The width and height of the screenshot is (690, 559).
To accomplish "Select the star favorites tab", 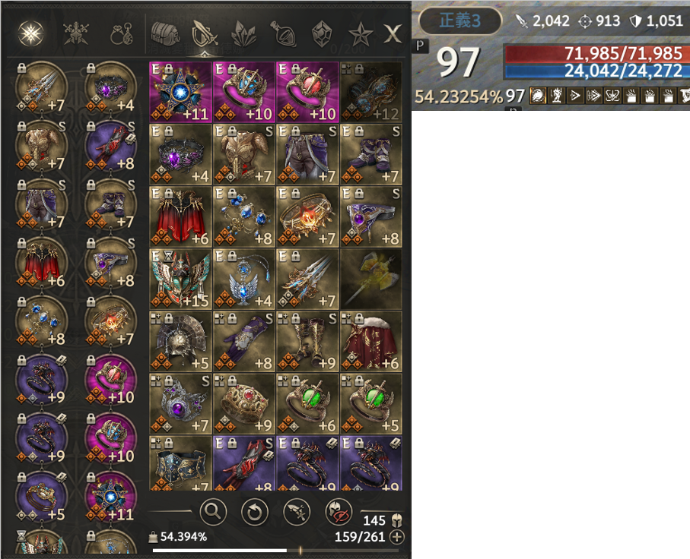I will pyautogui.click(x=361, y=34).
